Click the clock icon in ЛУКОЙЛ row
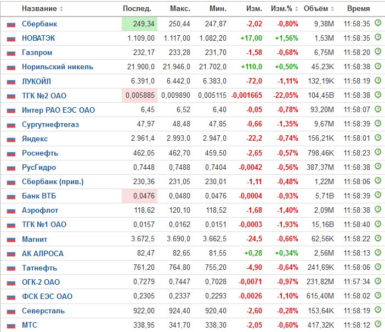 378,80
